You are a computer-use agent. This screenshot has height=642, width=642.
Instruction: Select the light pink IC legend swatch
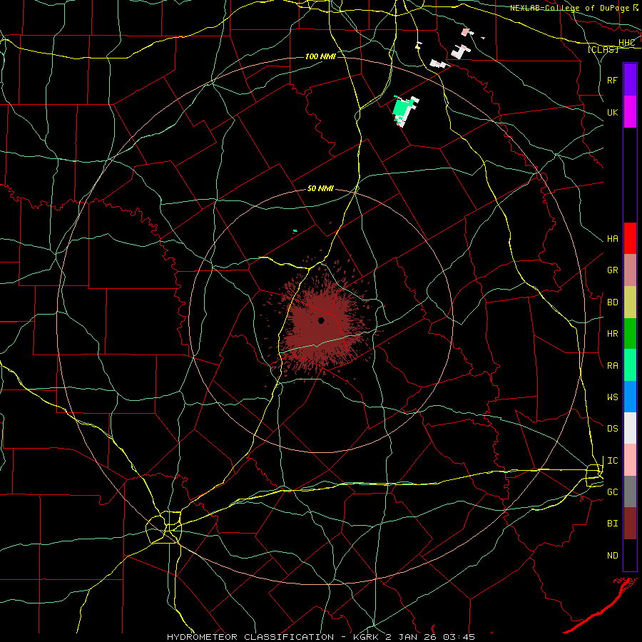coord(630,460)
